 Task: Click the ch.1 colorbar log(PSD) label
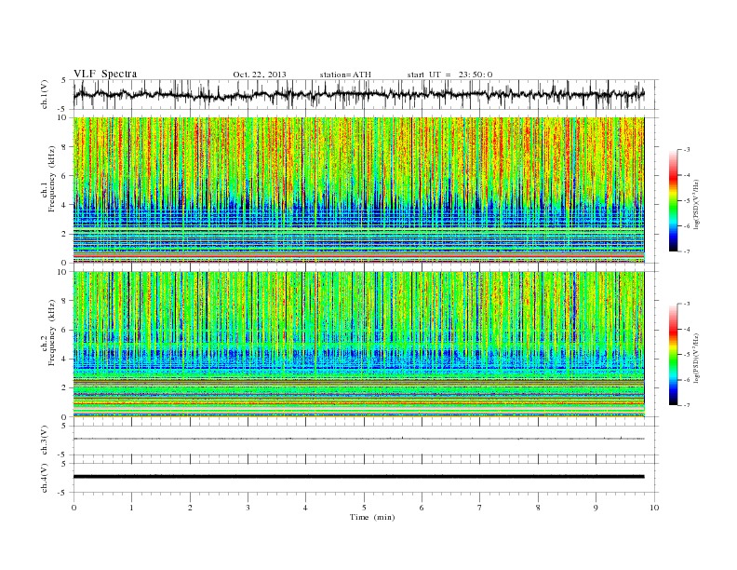pos(696,204)
